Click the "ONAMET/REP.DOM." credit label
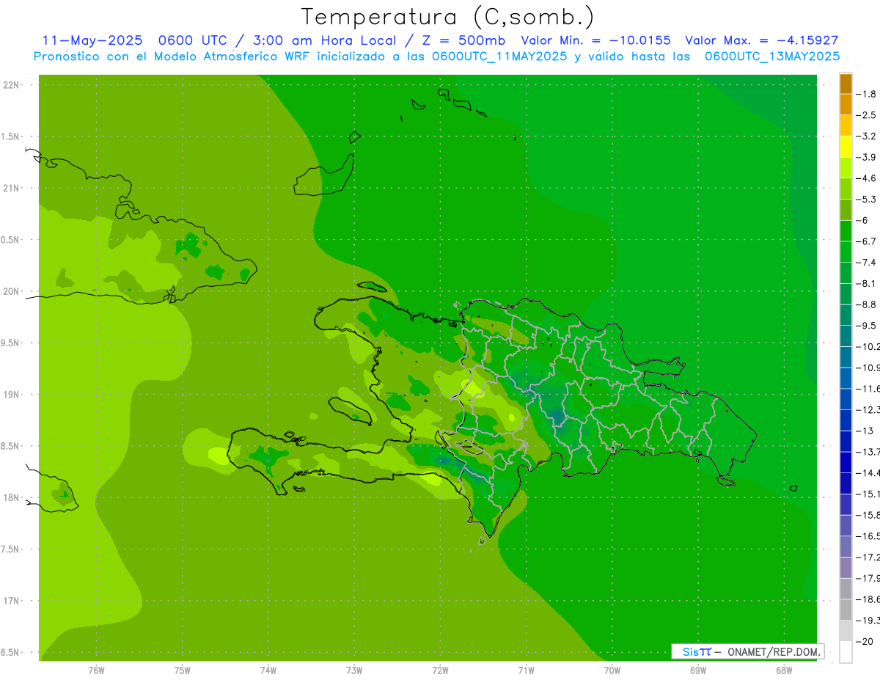880x680 pixels. coord(774,651)
